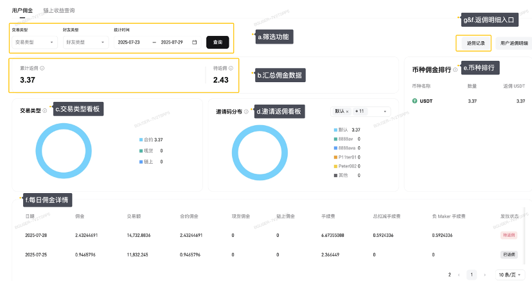The height and width of the screenshot is (281, 532).
Task: Click the USDT row in coin ranking
Action: click(468, 101)
